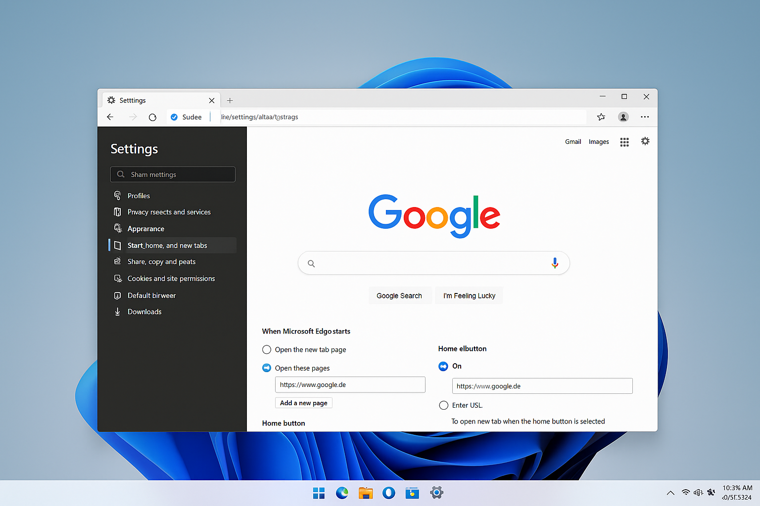Add page to favorites star icon

601,117
